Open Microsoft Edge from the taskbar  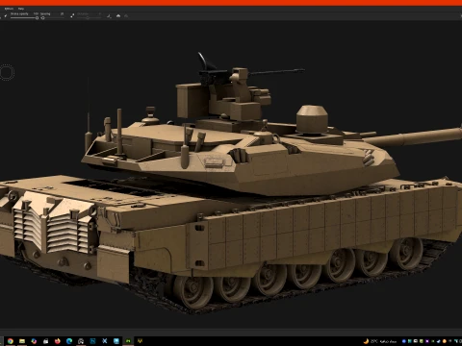pyautogui.click(x=69, y=341)
